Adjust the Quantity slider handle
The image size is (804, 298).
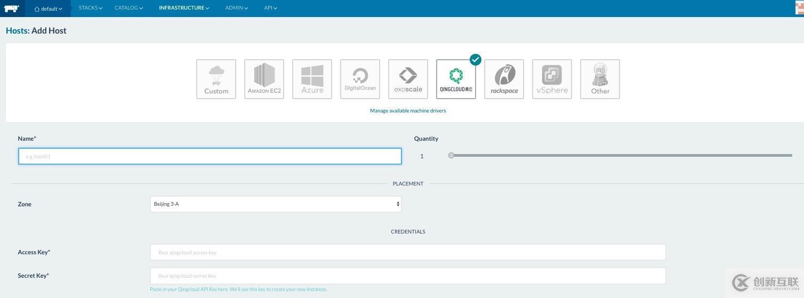(452, 156)
